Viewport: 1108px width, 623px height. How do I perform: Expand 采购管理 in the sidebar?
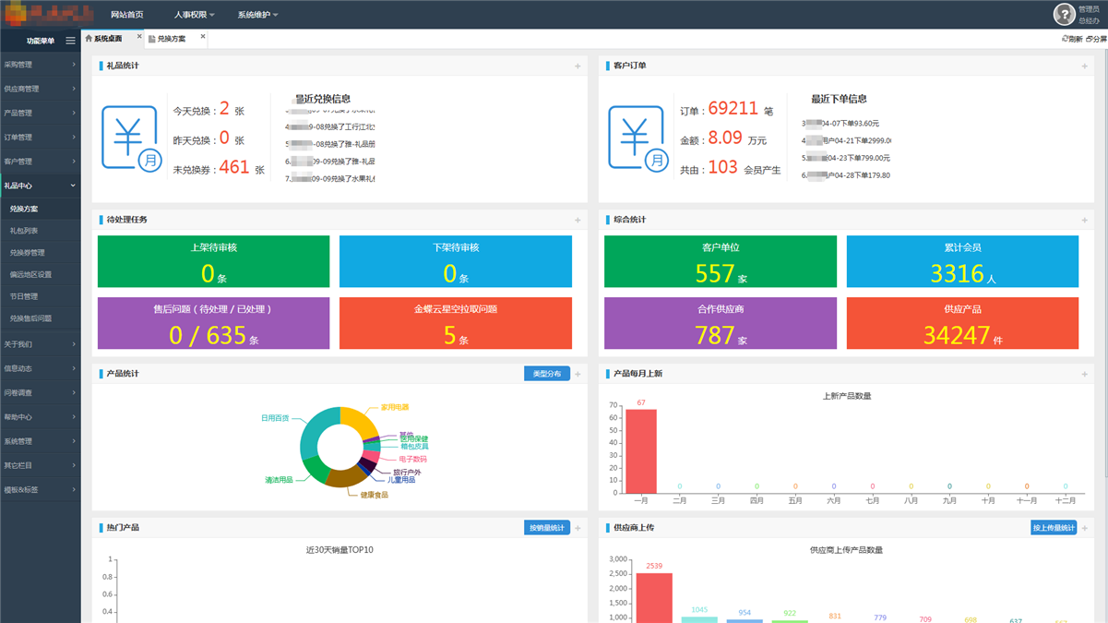pos(40,65)
